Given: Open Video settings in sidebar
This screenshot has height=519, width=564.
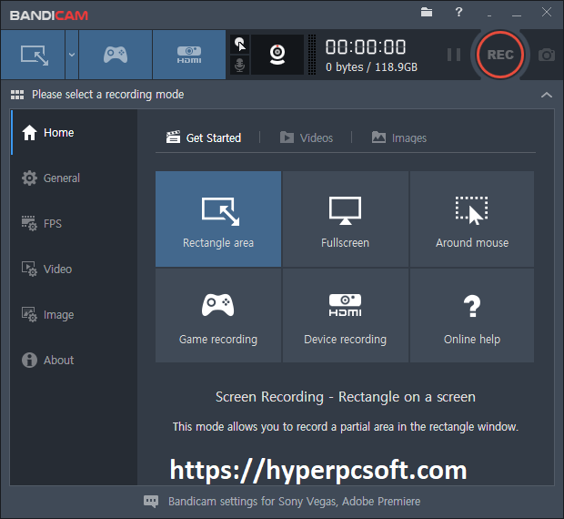Looking at the screenshot, I should pos(74,270).
